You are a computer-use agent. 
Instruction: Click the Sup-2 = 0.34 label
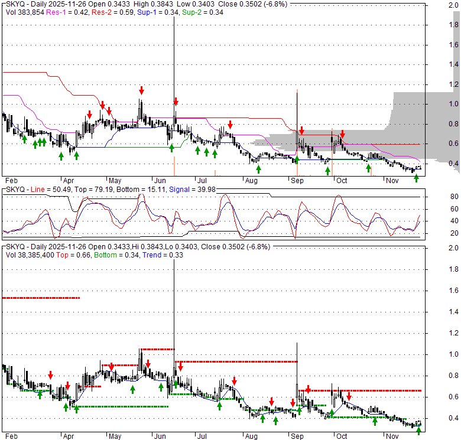[x=203, y=12]
